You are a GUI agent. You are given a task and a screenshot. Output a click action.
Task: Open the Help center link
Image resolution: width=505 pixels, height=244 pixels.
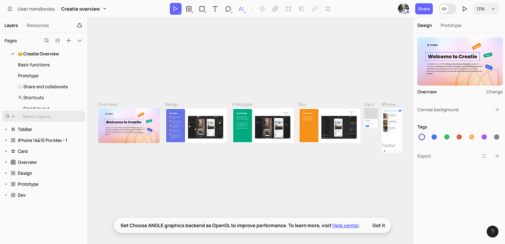pyautogui.click(x=346, y=225)
